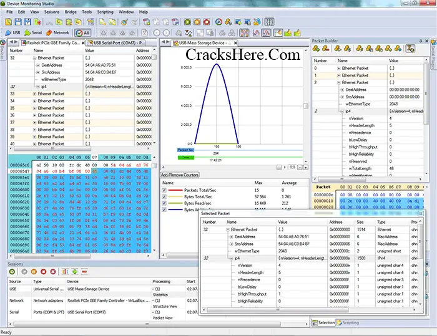437x336 pixels.
Task: Start a new session with the Sessions green circle icon
Action: tap(12, 272)
